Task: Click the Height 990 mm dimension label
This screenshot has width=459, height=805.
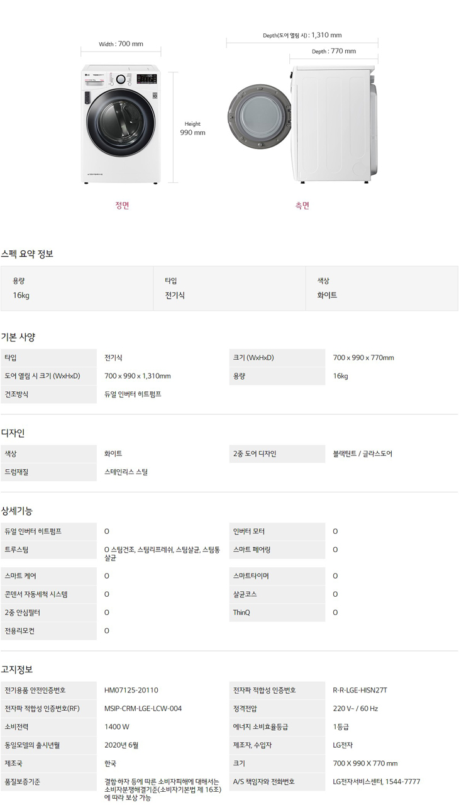Action: pyautogui.click(x=192, y=128)
